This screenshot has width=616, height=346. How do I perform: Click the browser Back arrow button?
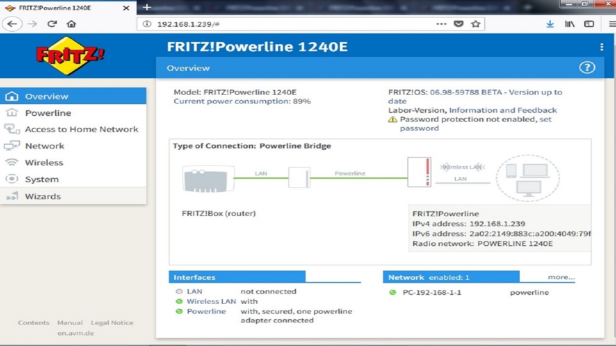(x=12, y=24)
